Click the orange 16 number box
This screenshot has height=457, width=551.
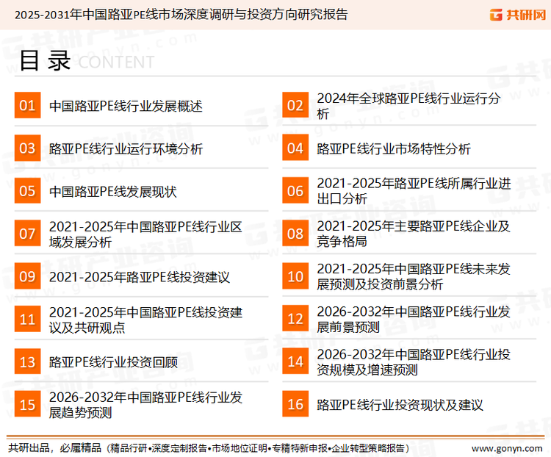click(295, 404)
